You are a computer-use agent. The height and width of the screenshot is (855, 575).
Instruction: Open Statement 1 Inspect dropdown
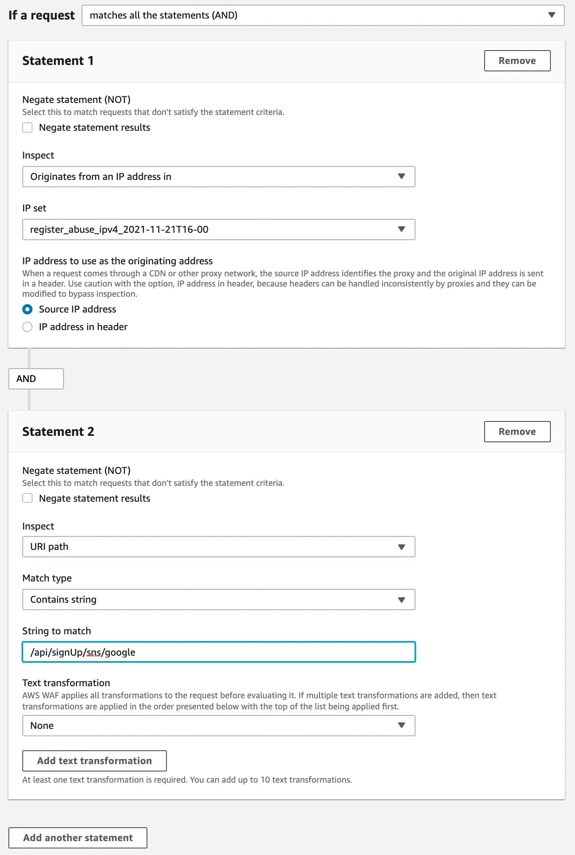218,177
